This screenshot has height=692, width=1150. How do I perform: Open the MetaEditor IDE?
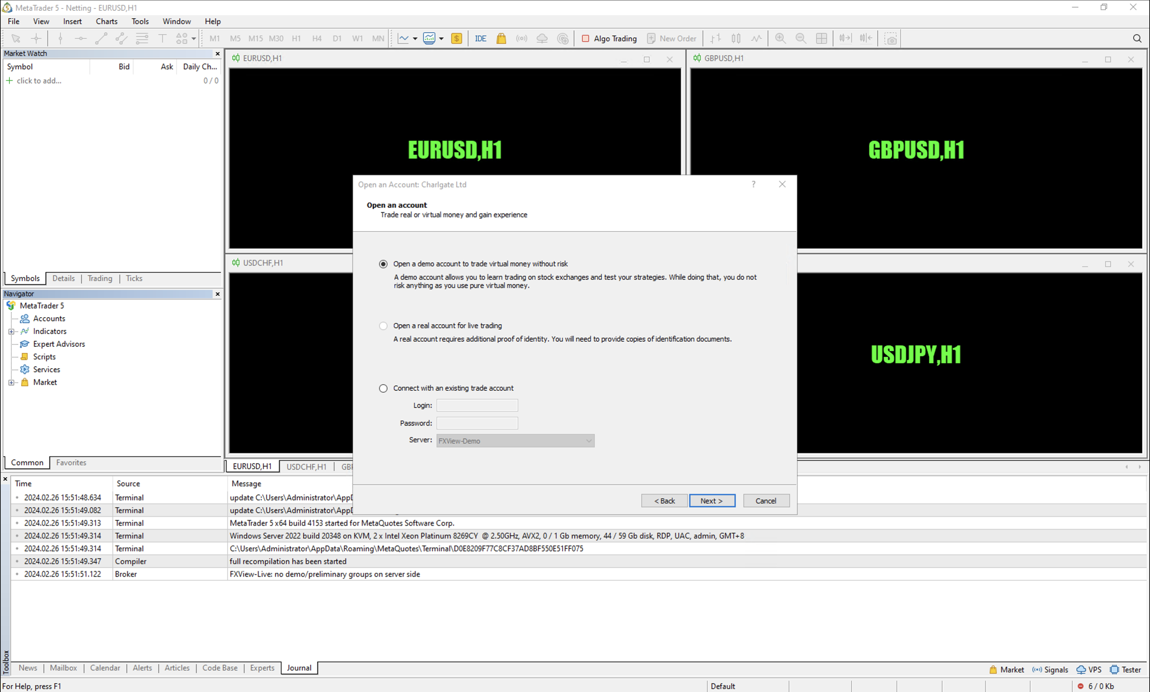coord(480,38)
